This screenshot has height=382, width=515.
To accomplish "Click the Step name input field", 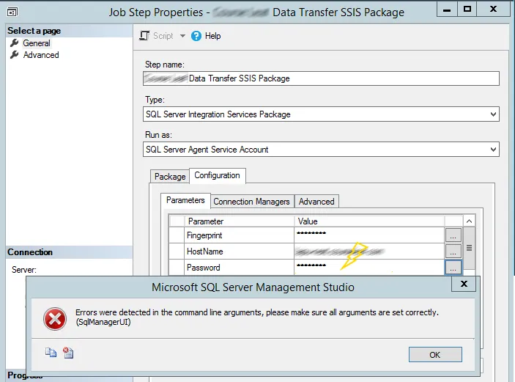I will tap(321, 78).
